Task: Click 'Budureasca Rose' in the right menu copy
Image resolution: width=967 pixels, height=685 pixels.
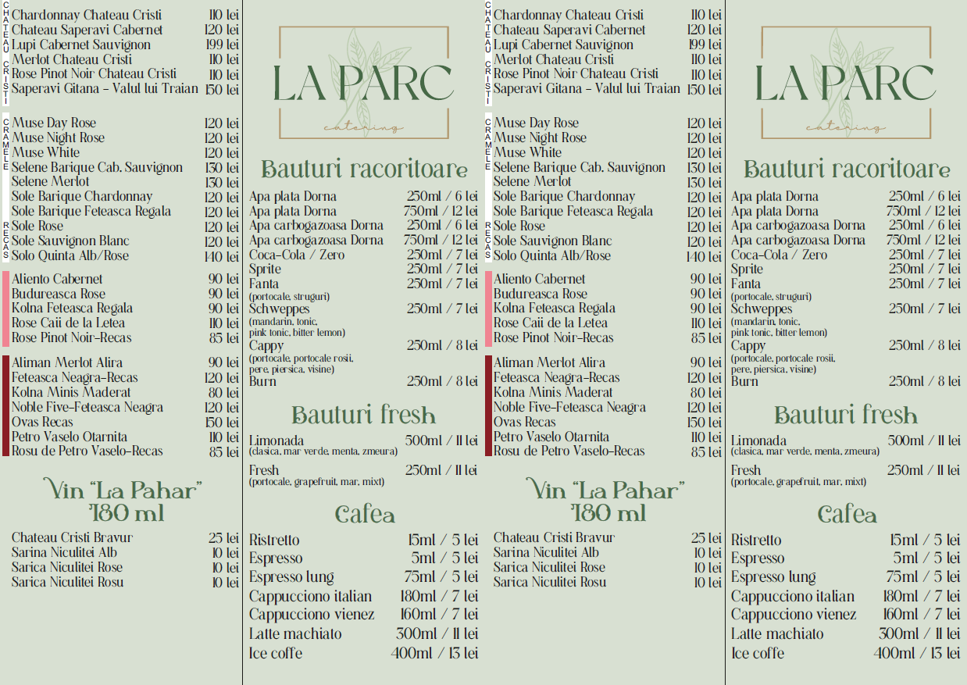Action: coord(541,294)
